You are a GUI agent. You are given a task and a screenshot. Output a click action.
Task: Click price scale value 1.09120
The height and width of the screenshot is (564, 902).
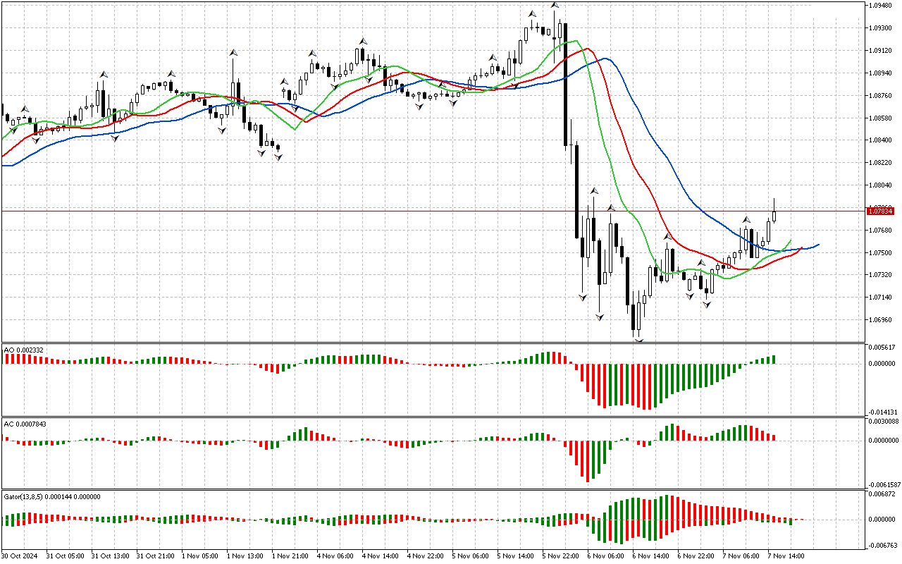[x=881, y=50]
